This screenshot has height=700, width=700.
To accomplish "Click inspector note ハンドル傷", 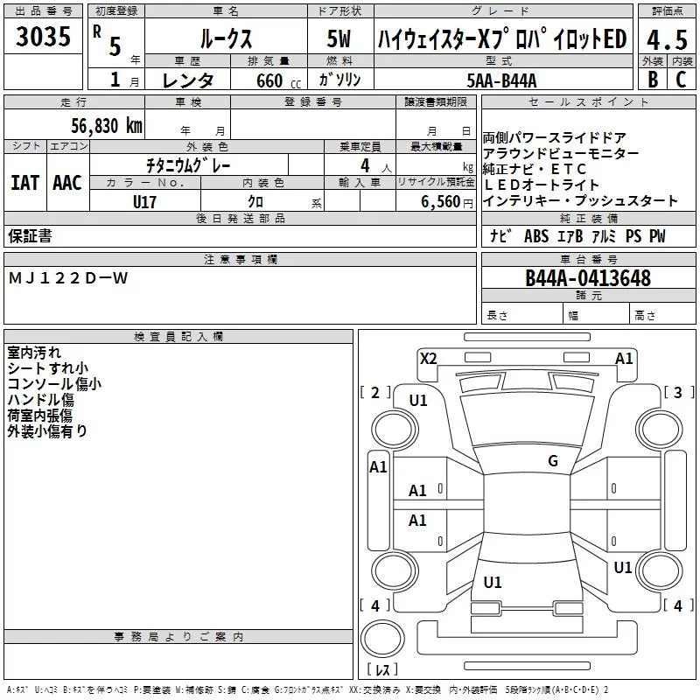I will [40, 400].
